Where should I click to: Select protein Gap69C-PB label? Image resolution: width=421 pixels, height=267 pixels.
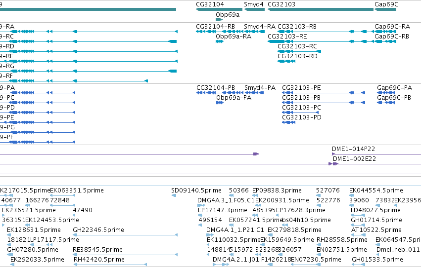pos(394,98)
